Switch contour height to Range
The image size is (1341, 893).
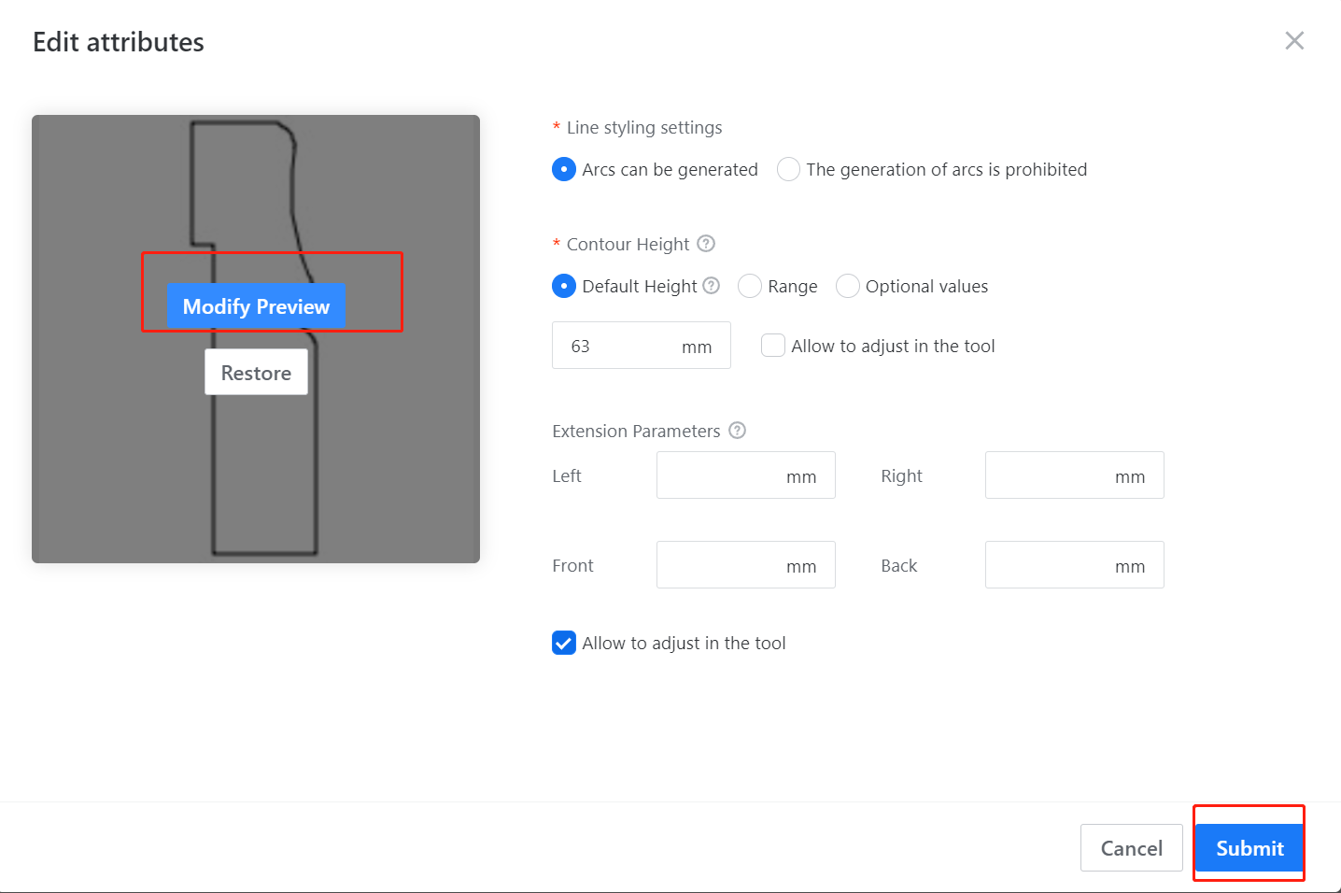click(750, 286)
